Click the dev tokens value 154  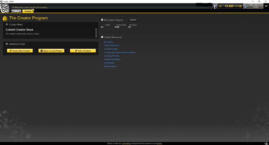129,27
